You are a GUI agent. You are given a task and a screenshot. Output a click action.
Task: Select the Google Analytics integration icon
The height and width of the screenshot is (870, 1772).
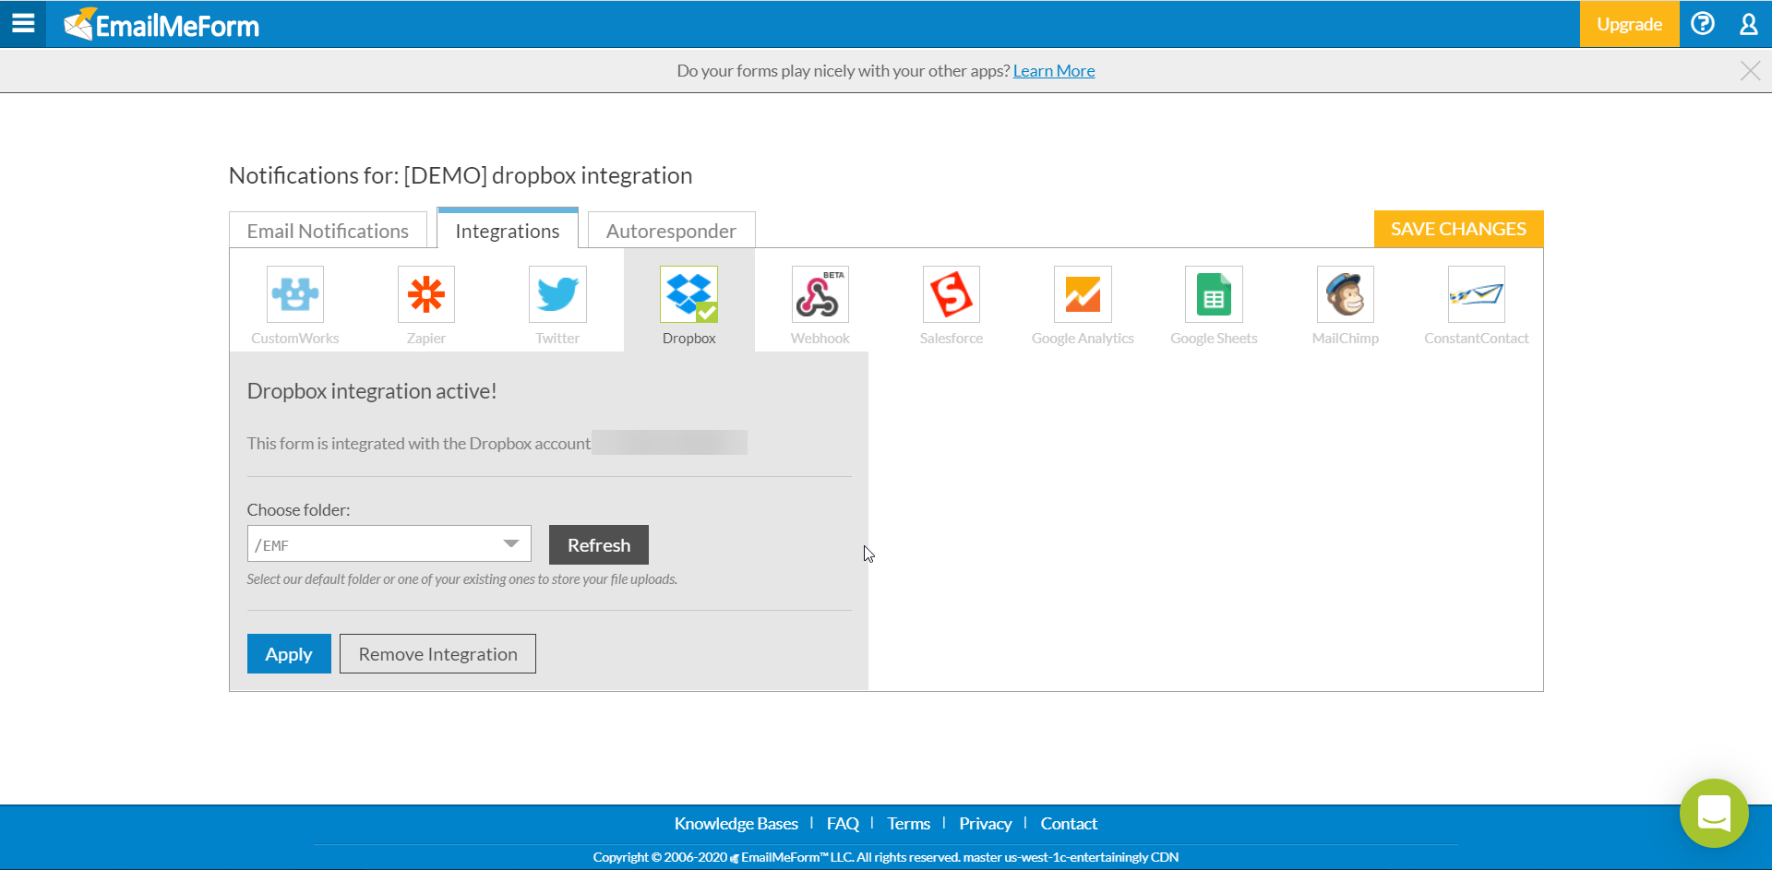[x=1083, y=294]
